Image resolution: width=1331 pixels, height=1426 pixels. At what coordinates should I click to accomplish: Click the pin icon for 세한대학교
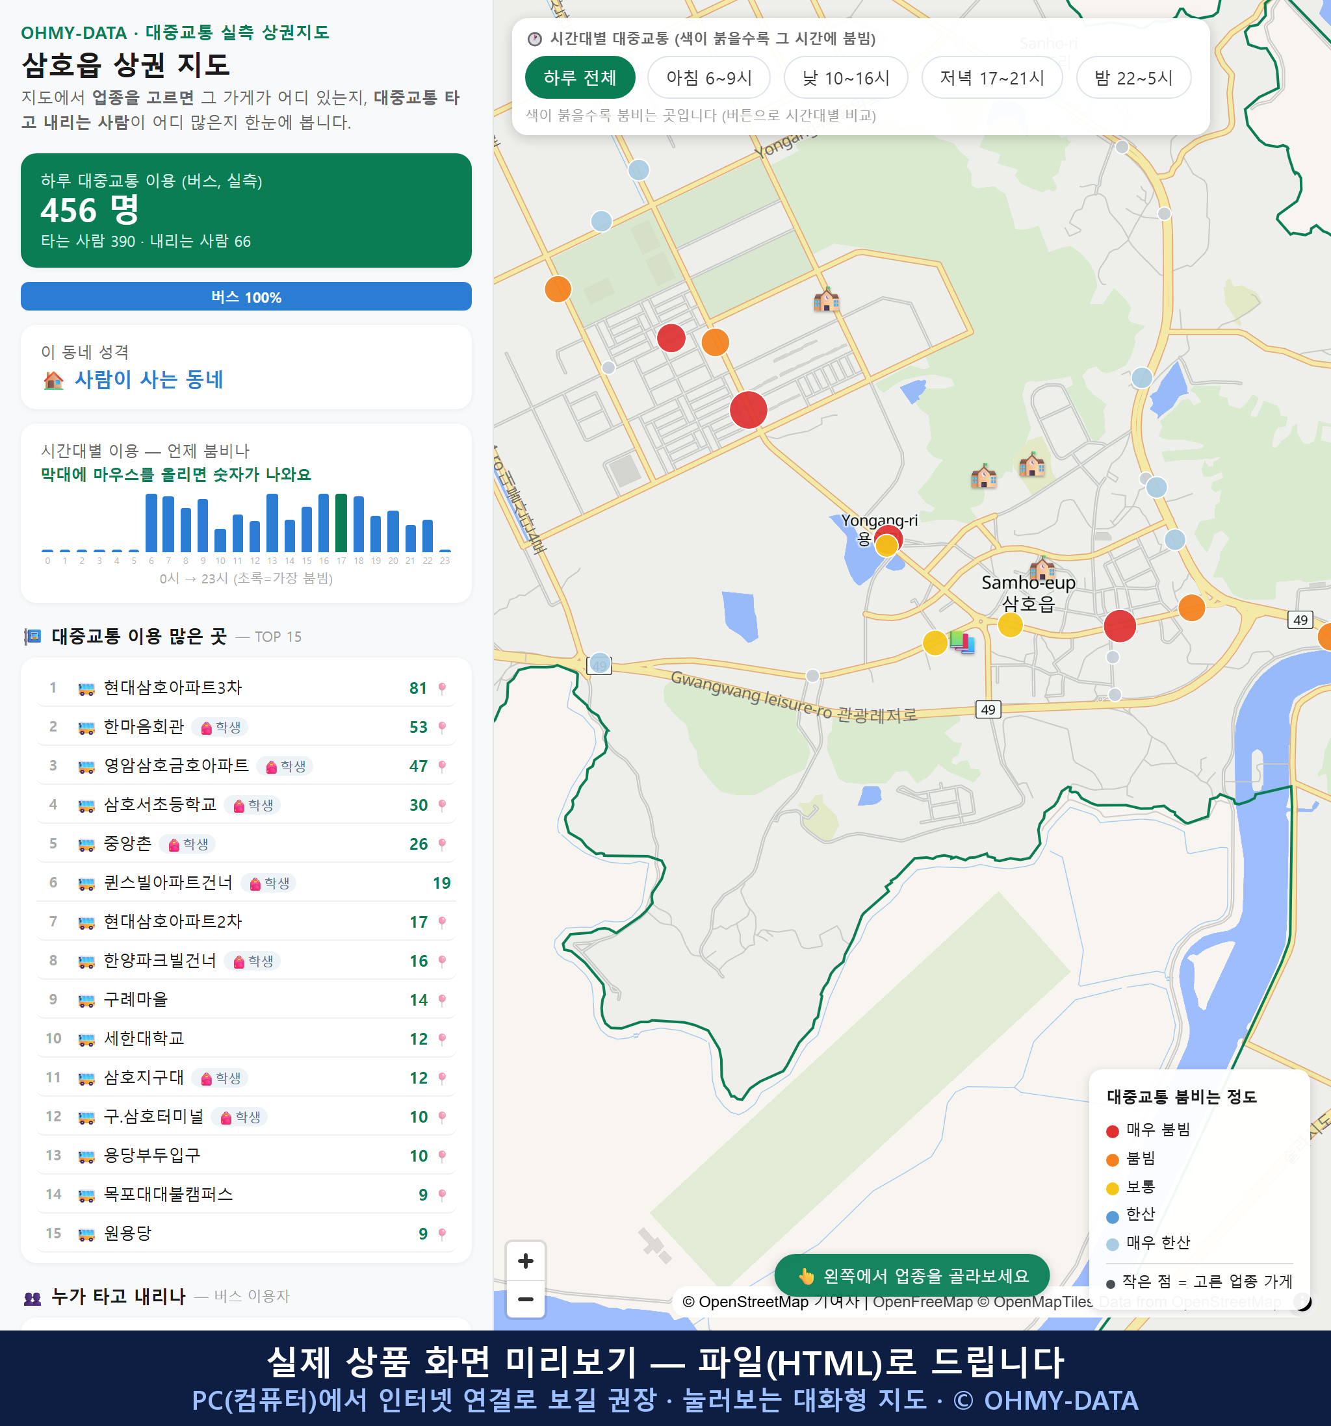pos(442,1039)
